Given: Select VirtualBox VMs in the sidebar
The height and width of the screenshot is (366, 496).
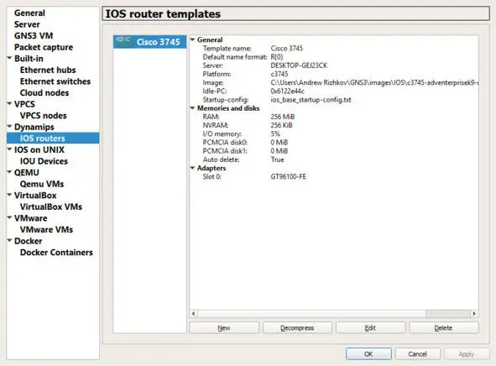Looking at the screenshot, I should coord(51,207).
